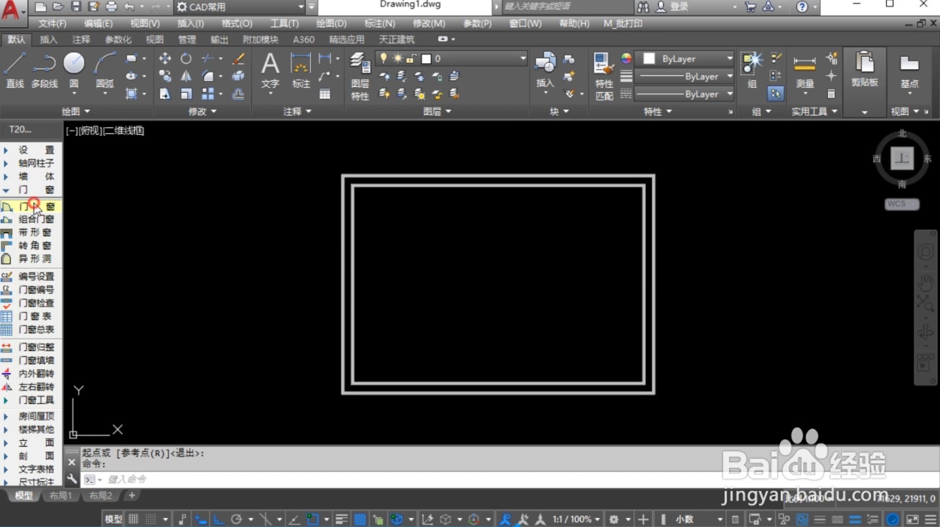Viewport: 940px width, 527px height.
Task: Toggle the layer lightbulb on/off icon
Action: 384,58
